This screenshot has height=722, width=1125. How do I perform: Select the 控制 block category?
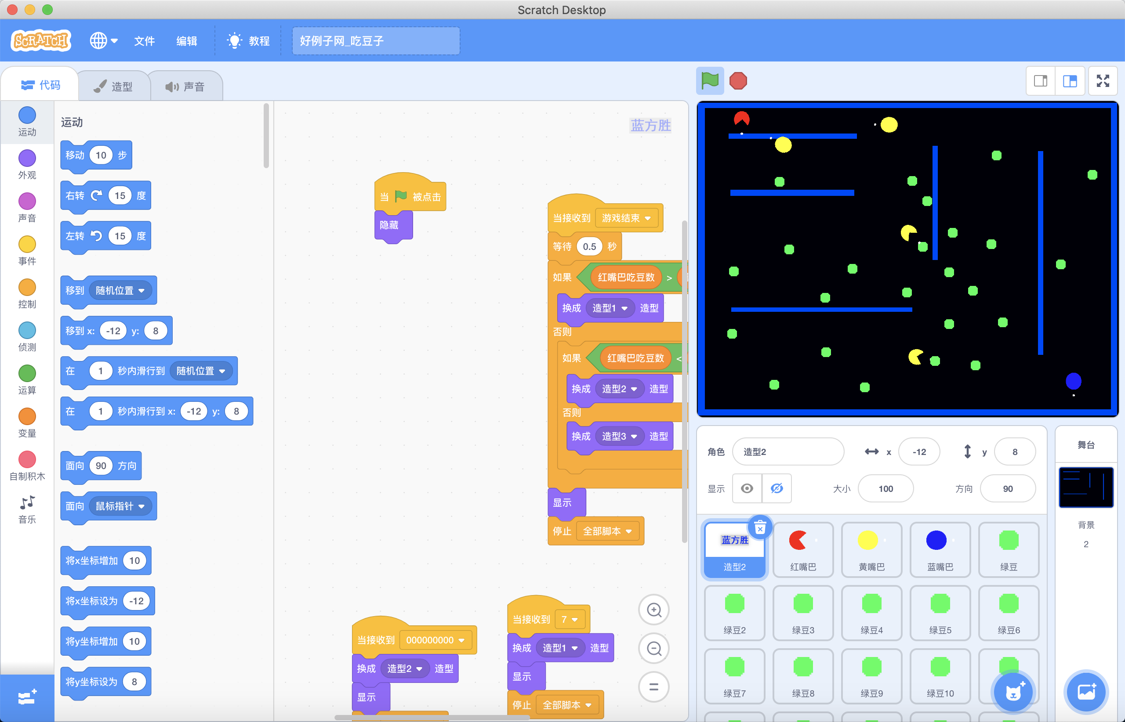27,293
